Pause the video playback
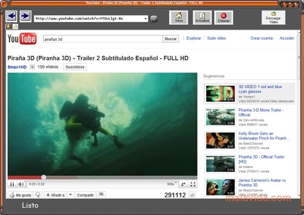The image size is (304, 215). pos(12,184)
